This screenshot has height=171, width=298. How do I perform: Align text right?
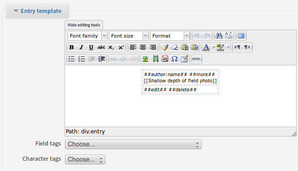click(153, 47)
